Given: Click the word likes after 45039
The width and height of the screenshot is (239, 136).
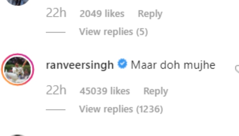Looking at the screenshot, I should point(120,91).
